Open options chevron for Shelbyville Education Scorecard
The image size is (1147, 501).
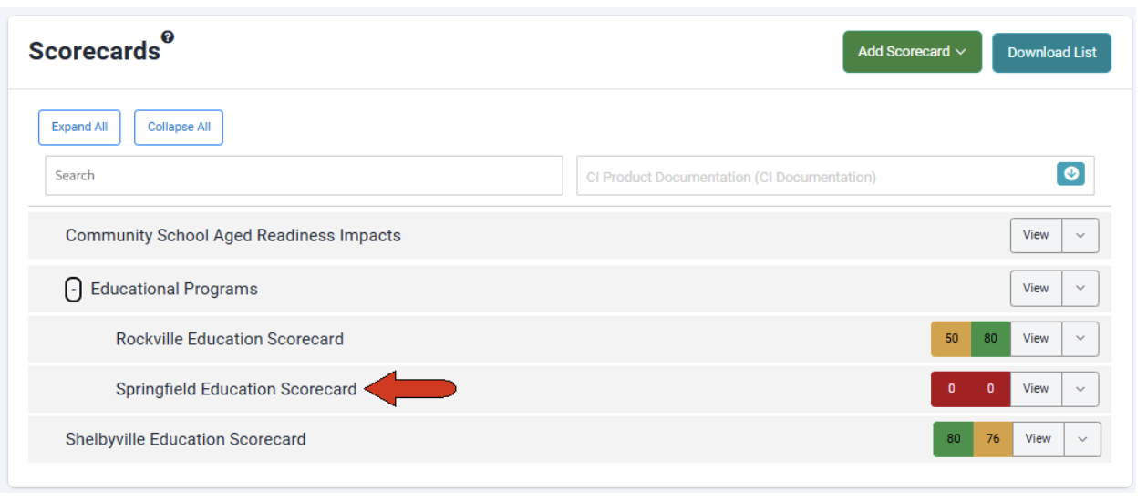click(x=1082, y=439)
